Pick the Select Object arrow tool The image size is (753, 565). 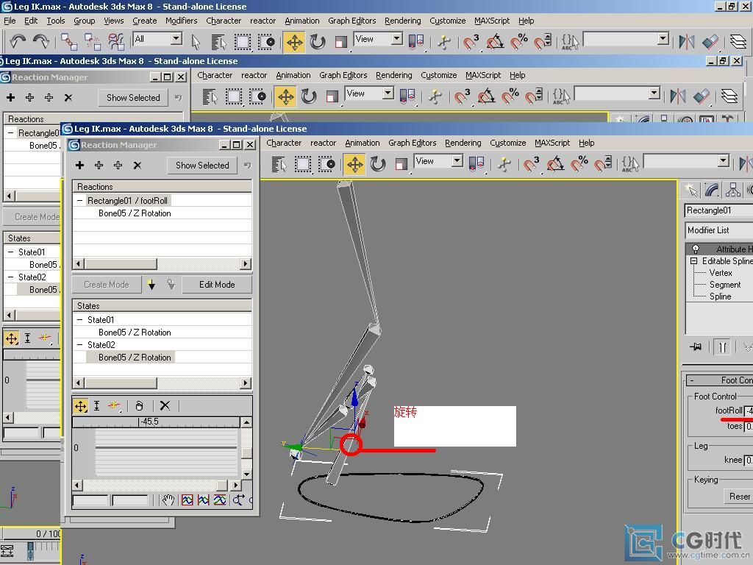(x=196, y=42)
